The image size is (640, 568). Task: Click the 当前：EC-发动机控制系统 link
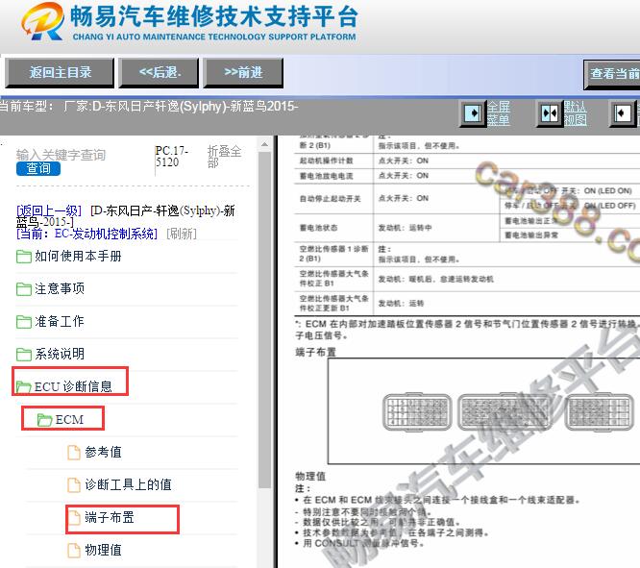coord(86,234)
